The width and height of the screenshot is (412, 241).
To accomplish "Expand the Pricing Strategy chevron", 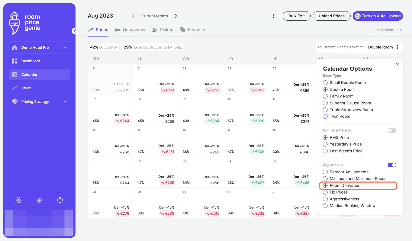I will [65, 102].
